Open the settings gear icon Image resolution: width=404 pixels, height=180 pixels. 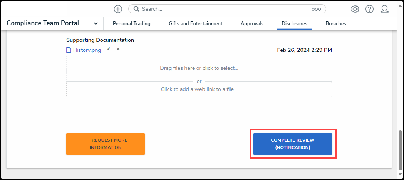[x=355, y=9]
